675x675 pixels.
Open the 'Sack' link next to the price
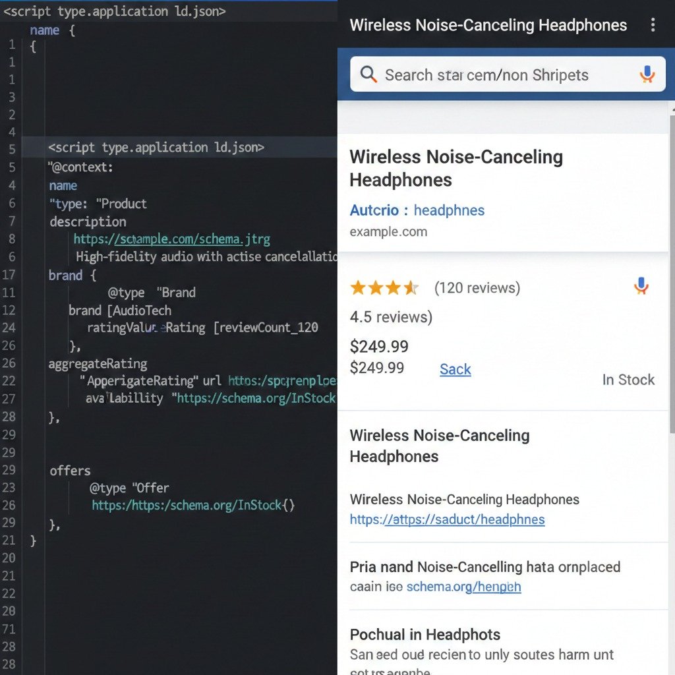tap(455, 369)
